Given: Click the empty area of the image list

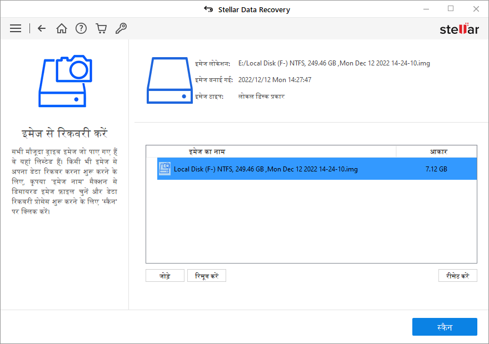Looking at the screenshot, I should pyautogui.click(x=311, y=222).
